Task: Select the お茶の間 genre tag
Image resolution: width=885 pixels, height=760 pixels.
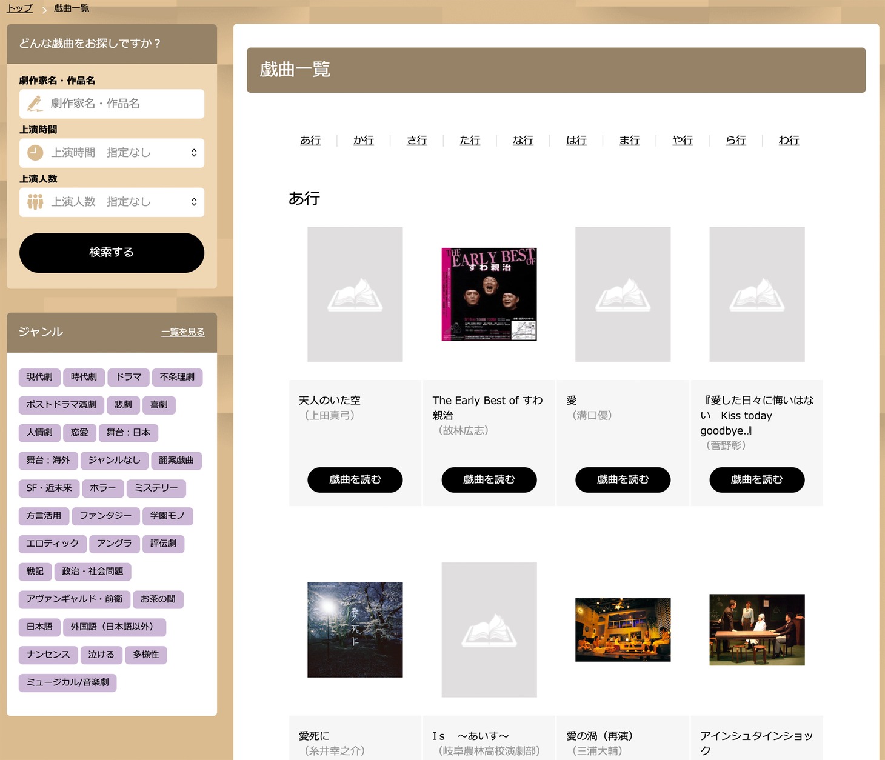Action: (158, 599)
